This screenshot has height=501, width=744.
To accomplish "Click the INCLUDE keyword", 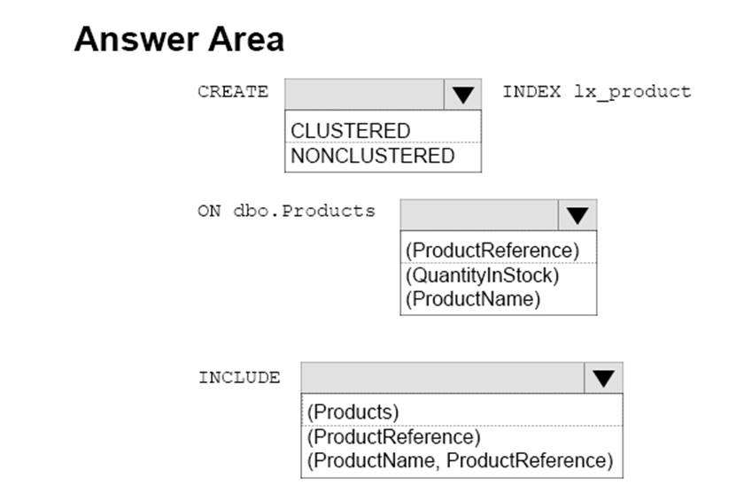I will 239,378.
